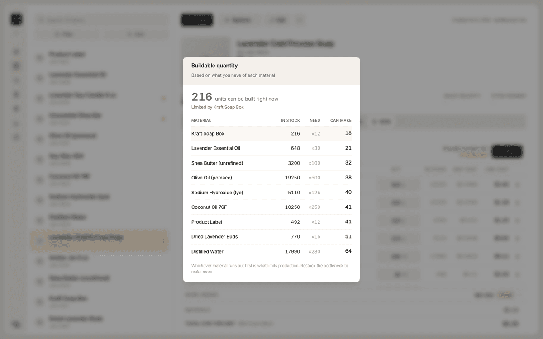This screenshot has height=339, width=543.
Task: Click the ×125 need value for Sodium Hydroxide
Action: coord(314,193)
